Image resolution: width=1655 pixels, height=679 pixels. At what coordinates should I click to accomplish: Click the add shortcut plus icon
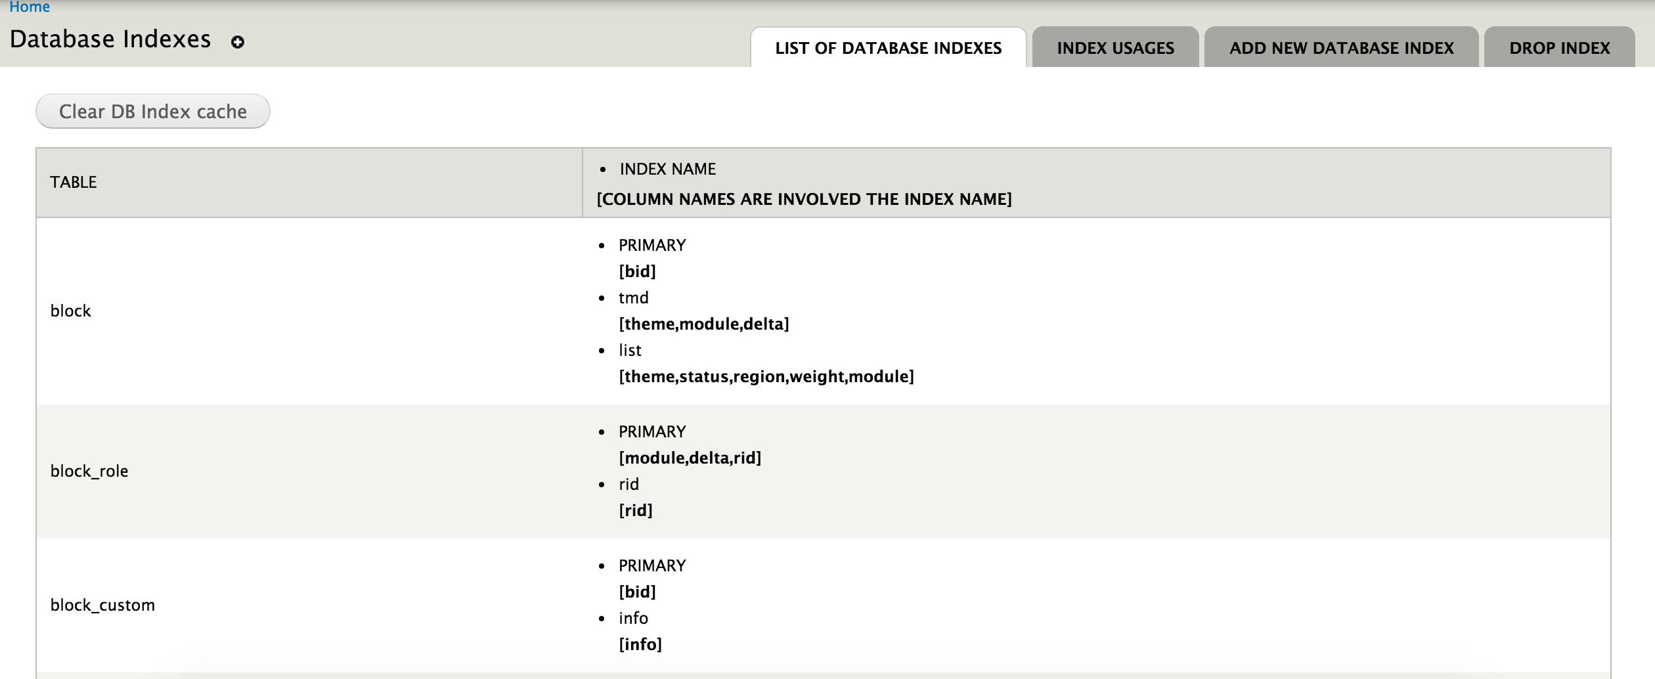coord(238,42)
